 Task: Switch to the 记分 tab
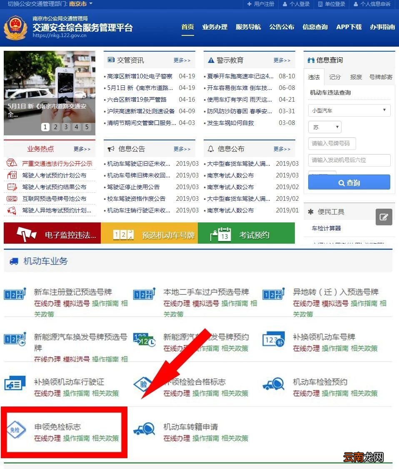(x=335, y=77)
